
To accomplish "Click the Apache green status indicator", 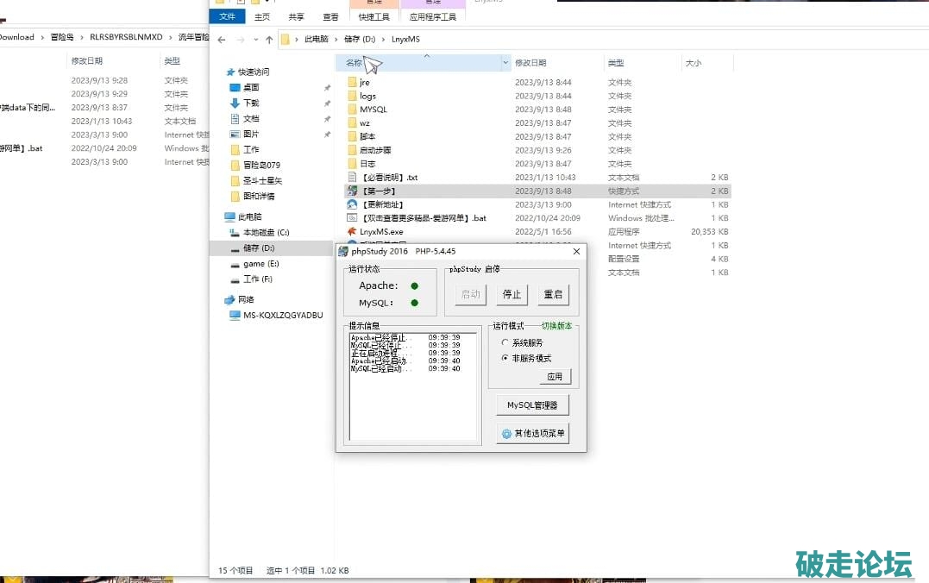I will [414, 285].
